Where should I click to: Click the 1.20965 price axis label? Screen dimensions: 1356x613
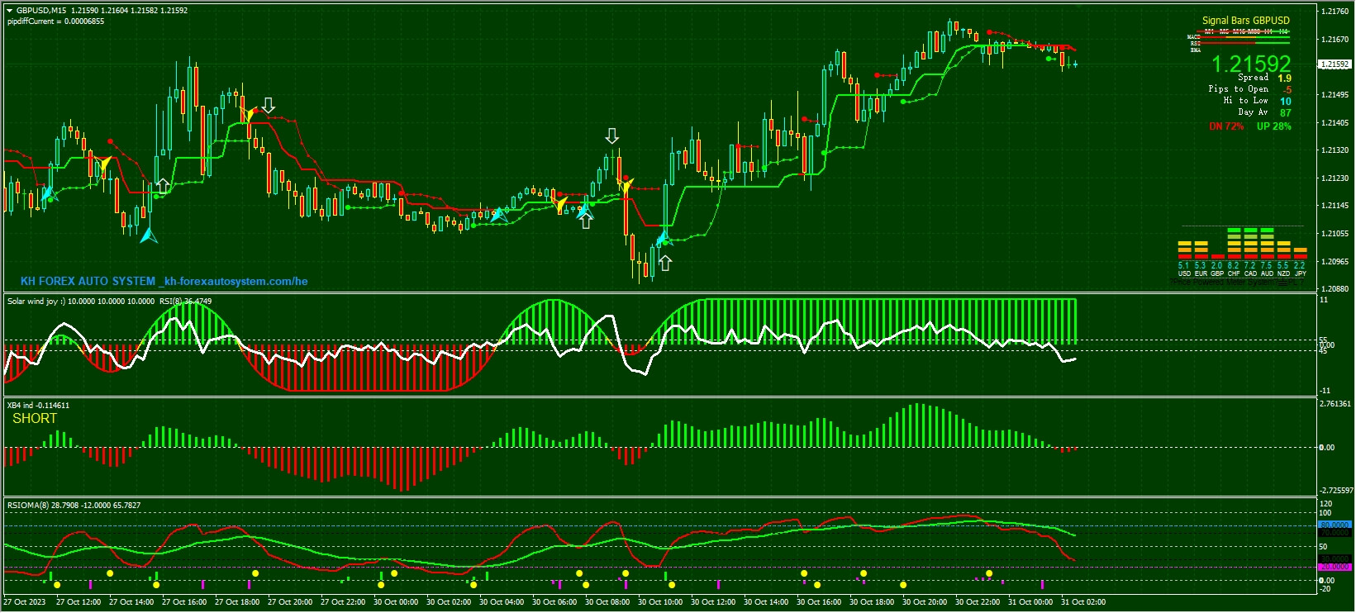click(x=1335, y=262)
